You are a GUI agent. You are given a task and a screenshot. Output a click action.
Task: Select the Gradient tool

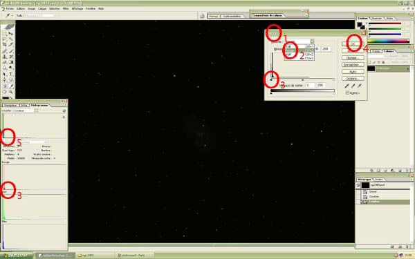(11, 62)
